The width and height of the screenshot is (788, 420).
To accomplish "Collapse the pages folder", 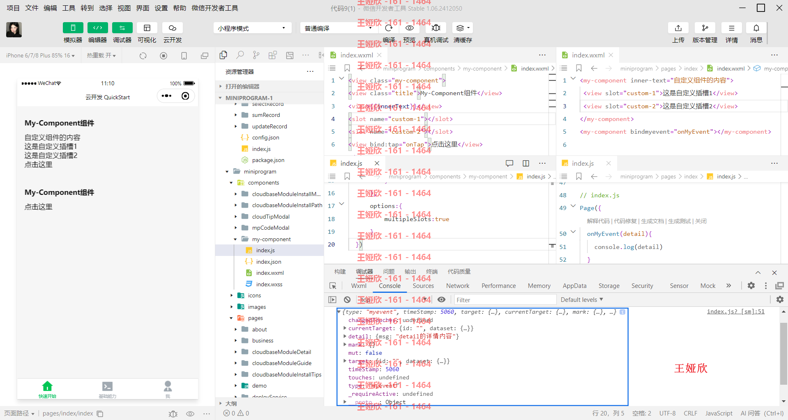I will [270, 318].
